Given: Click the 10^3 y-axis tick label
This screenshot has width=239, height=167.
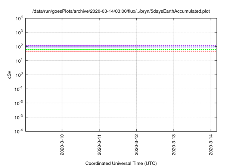Looking at the screenshot, I should pyautogui.click(x=19, y=33).
